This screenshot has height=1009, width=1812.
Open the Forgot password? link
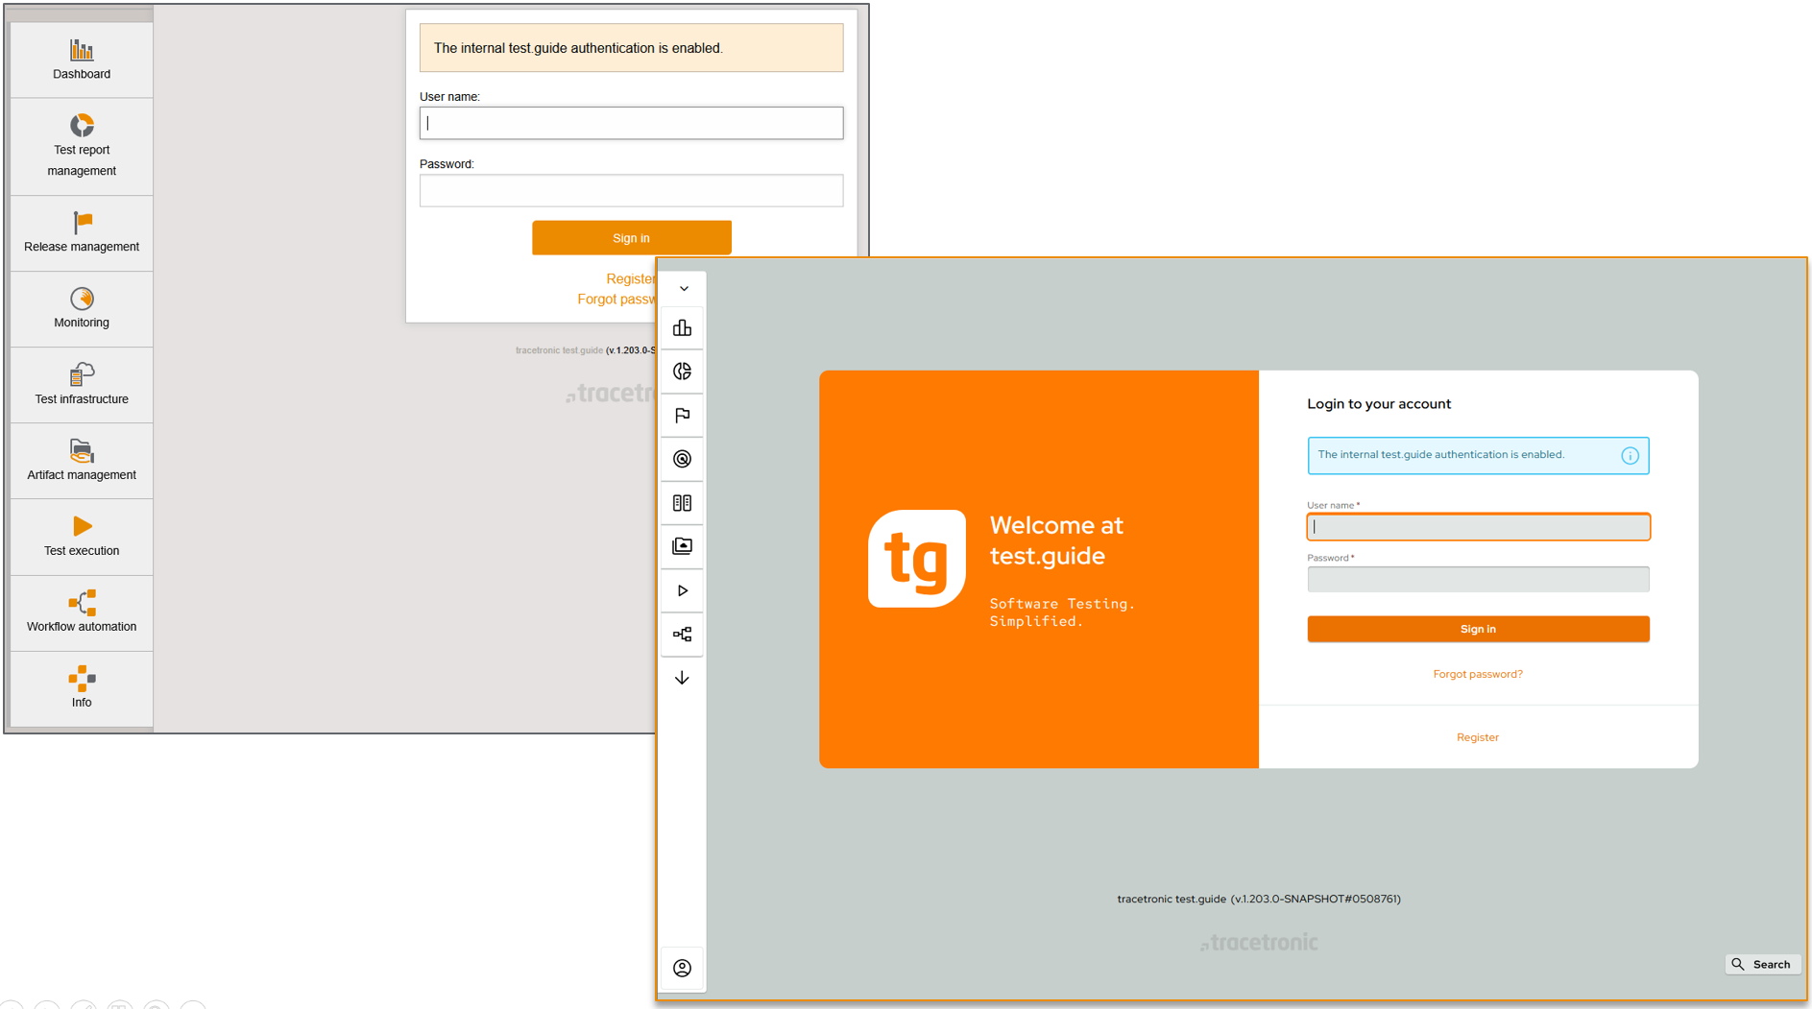coord(1478,673)
